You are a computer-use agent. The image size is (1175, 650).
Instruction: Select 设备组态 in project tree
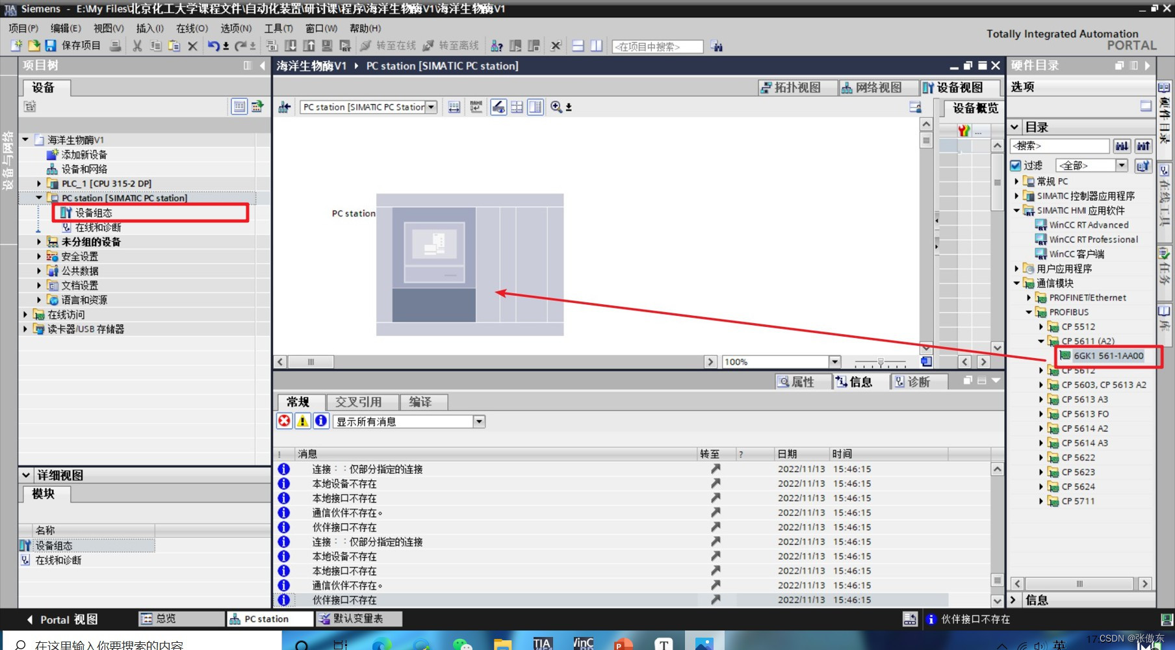93,213
